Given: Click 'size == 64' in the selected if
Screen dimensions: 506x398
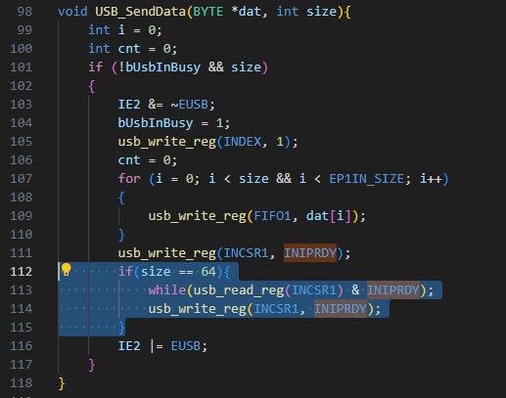Looking at the screenshot, I should tap(178, 272).
